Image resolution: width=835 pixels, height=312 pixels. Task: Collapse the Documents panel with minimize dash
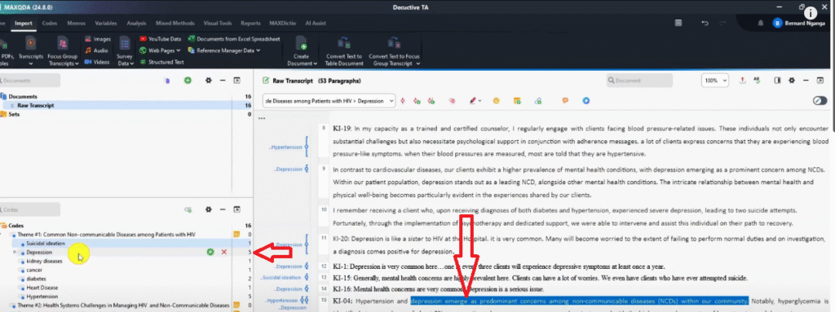(x=223, y=81)
